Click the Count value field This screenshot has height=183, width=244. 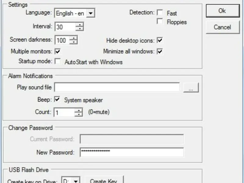[x=64, y=112]
